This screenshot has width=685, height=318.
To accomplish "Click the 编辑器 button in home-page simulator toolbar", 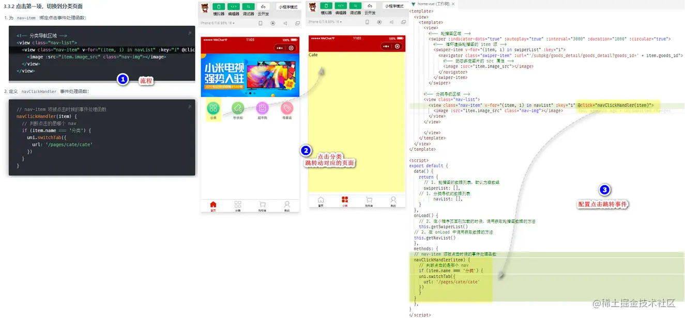I will [234, 7].
